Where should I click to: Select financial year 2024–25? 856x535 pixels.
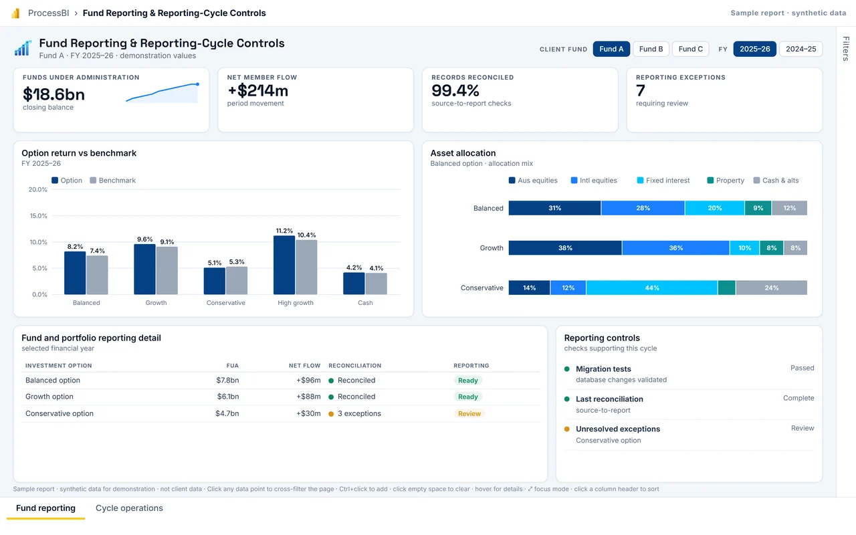point(800,49)
